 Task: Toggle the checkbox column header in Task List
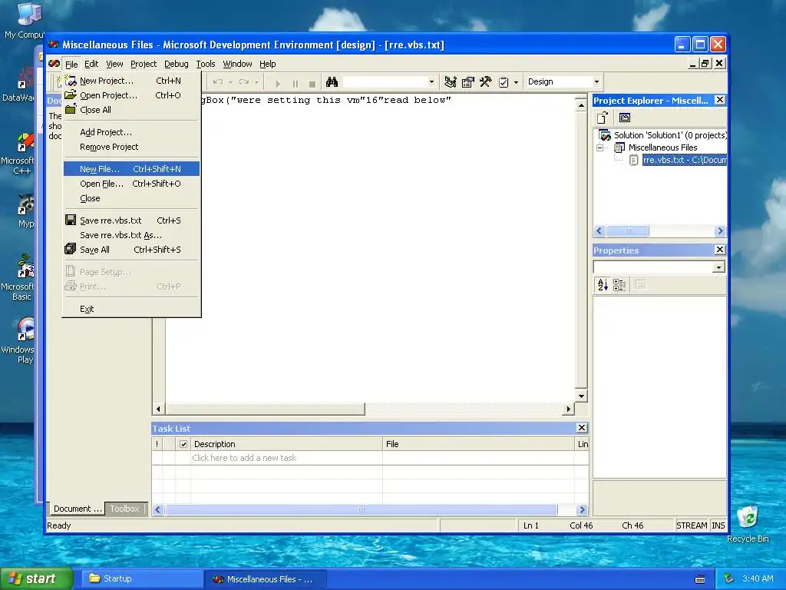click(x=183, y=444)
